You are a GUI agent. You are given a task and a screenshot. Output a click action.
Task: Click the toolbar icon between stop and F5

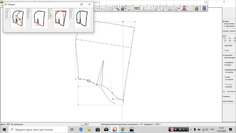(191, 8)
